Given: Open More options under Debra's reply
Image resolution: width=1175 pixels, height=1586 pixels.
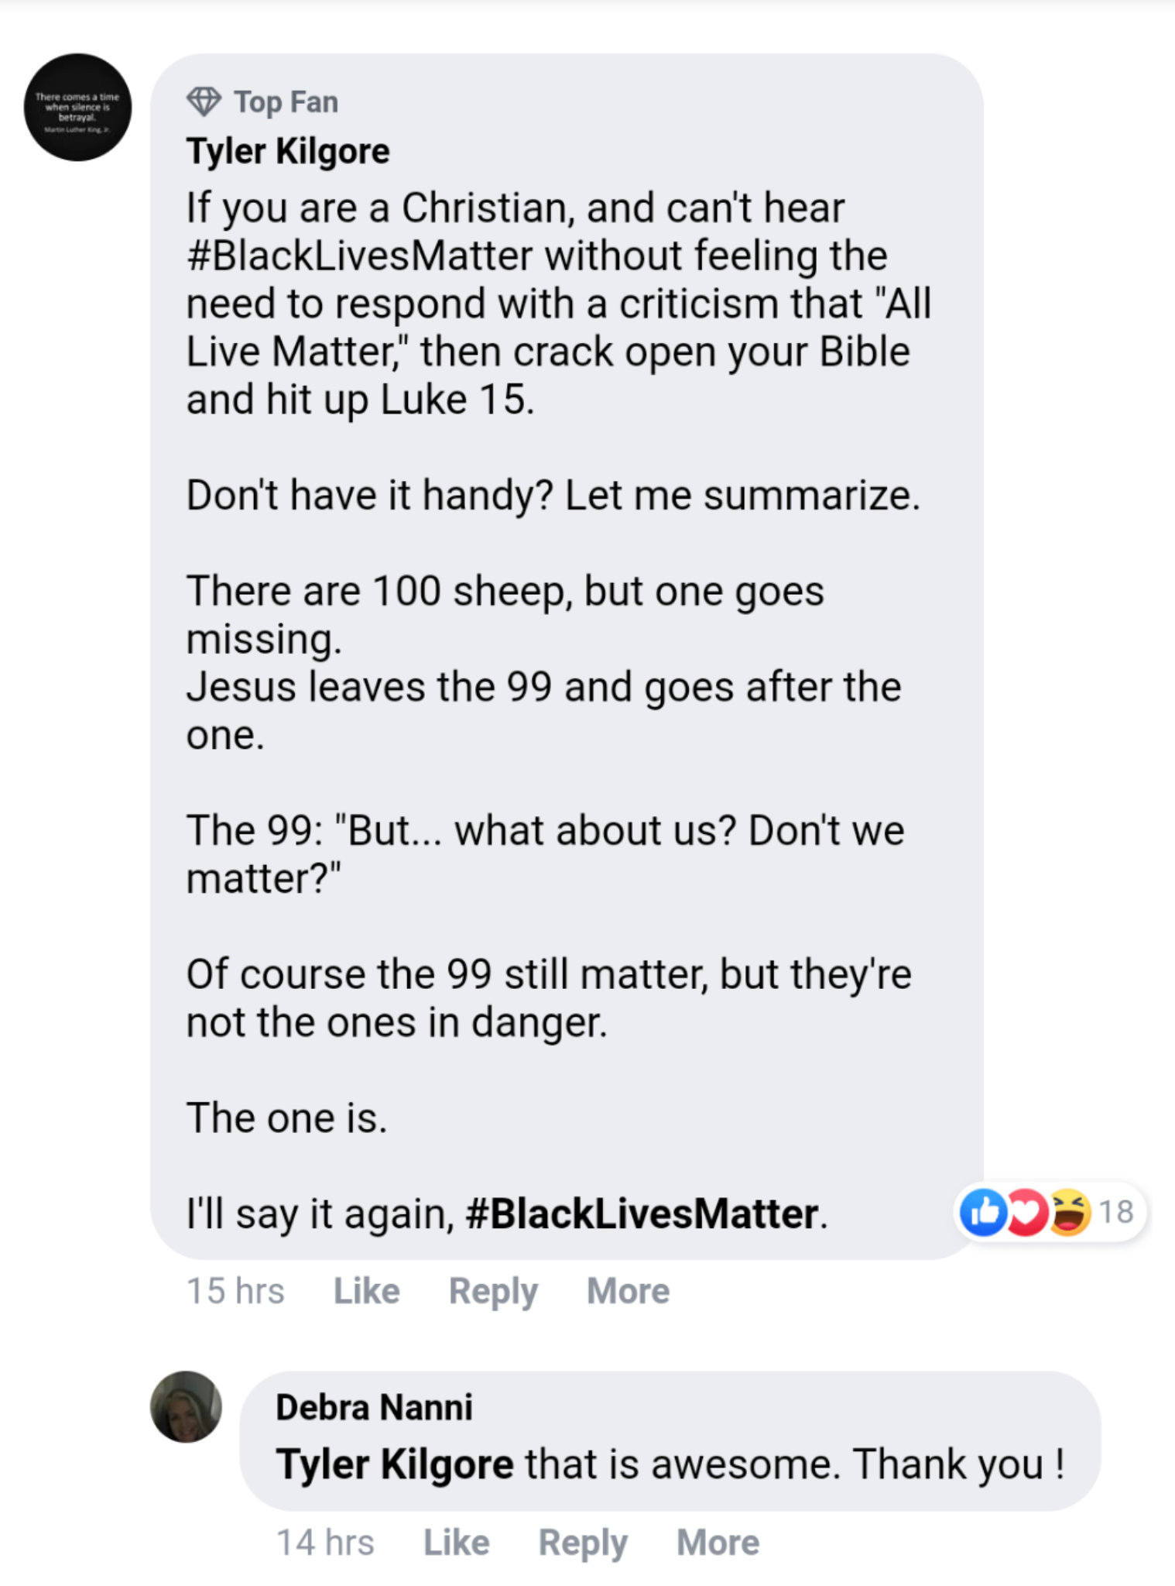Looking at the screenshot, I should 718,1542.
